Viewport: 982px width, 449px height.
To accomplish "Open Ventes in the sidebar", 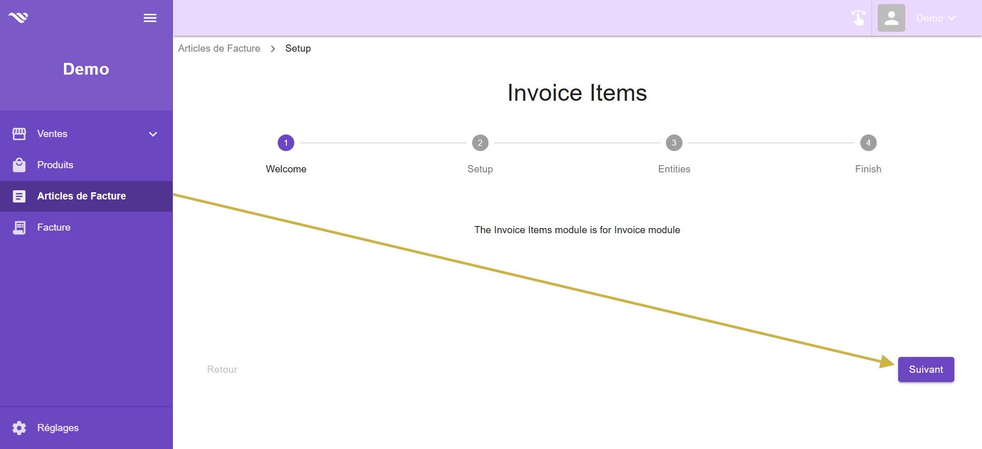I will tap(86, 134).
